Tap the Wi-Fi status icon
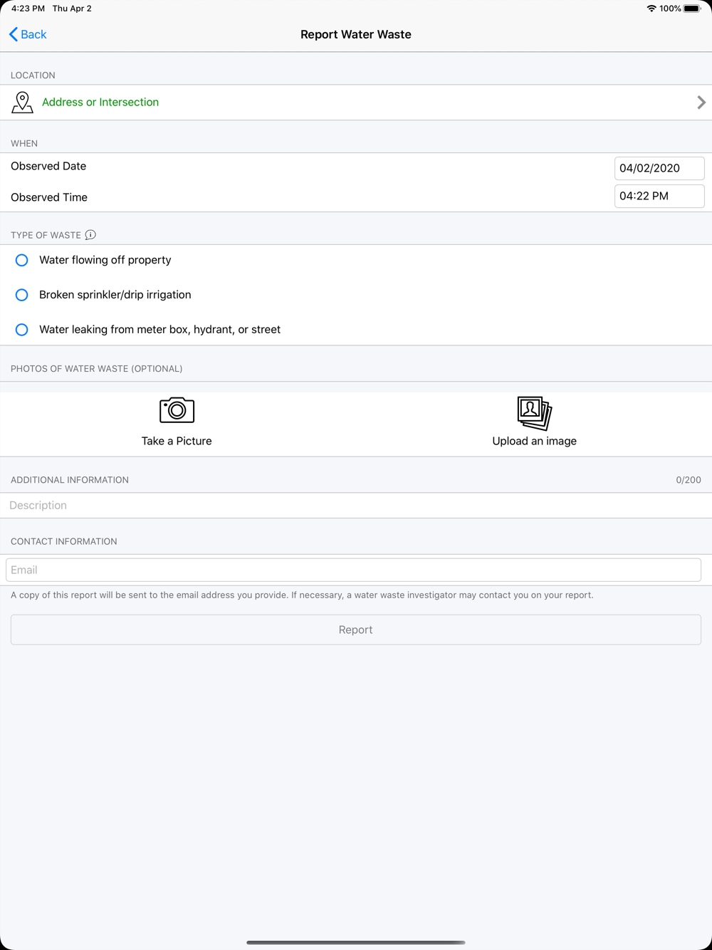712x950 pixels. (651, 9)
